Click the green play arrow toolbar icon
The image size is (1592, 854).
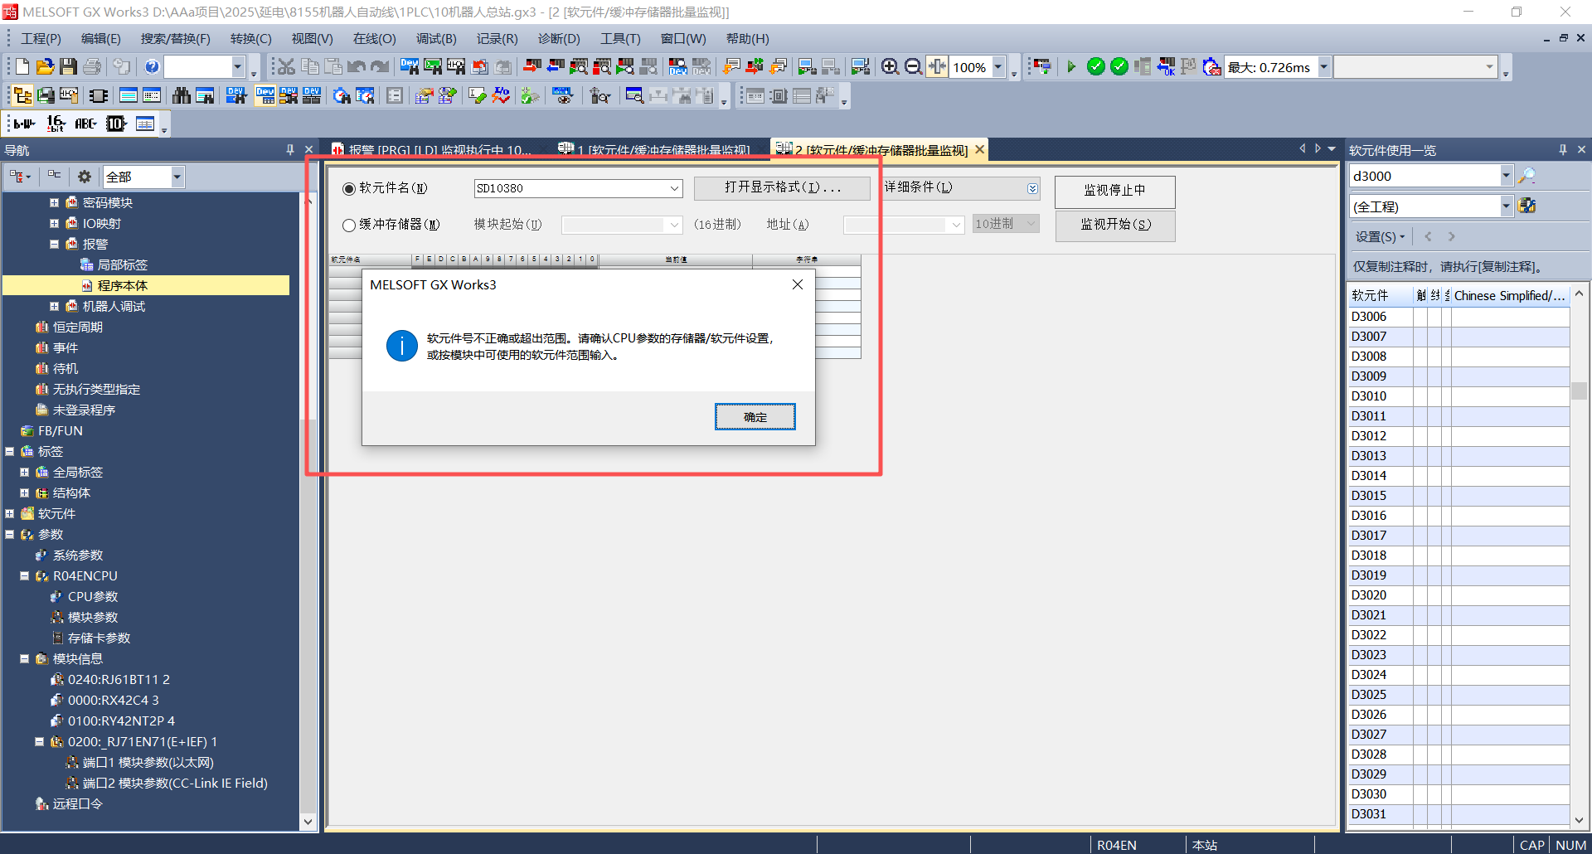click(1070, 67)
